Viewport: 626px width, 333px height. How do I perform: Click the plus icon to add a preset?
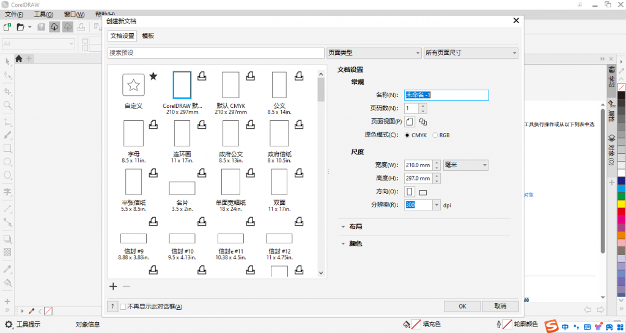coord(113,286)
